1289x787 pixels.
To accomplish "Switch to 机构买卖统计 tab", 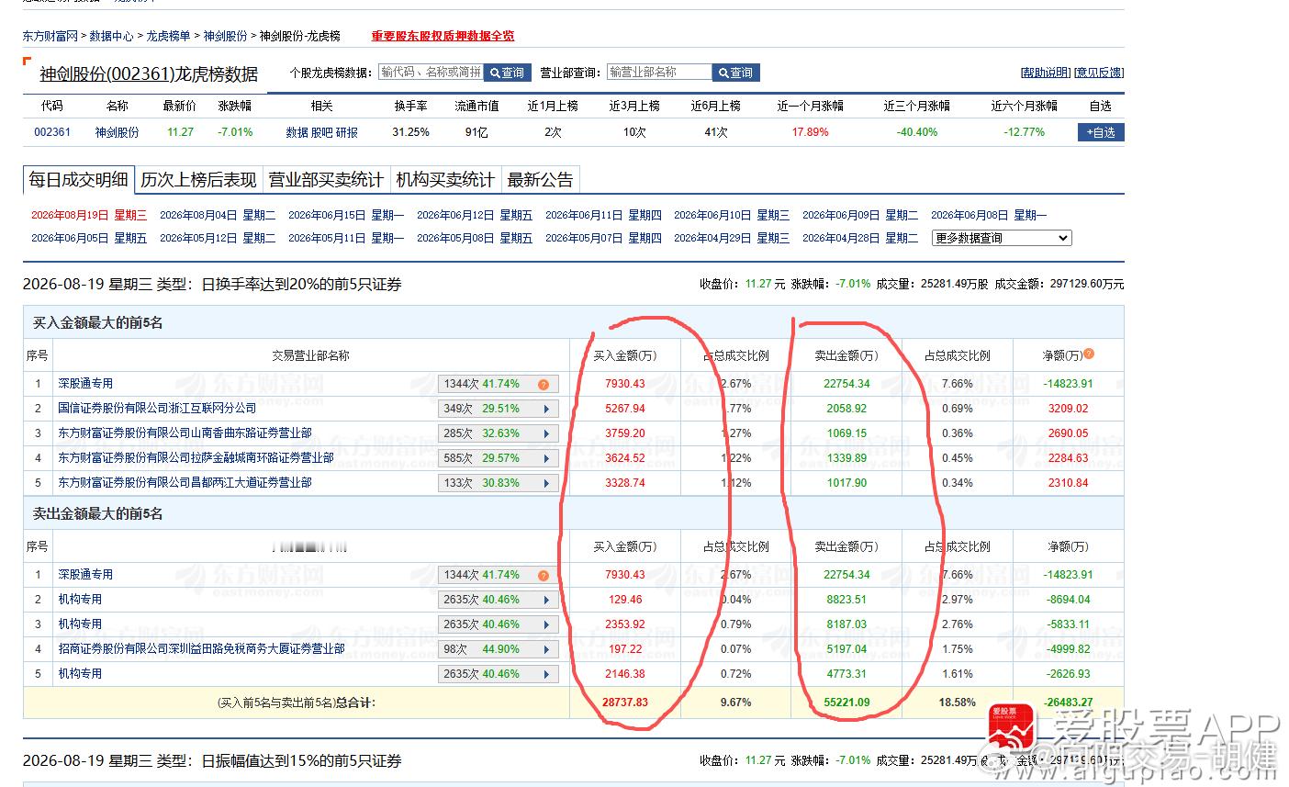I will point(445,180).
